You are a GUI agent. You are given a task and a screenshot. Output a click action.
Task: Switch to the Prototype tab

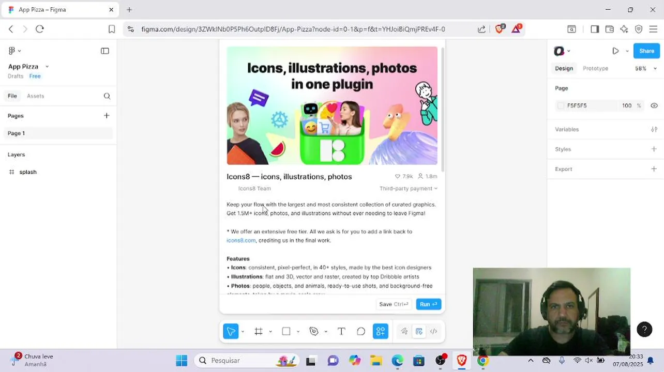(595, 68)
